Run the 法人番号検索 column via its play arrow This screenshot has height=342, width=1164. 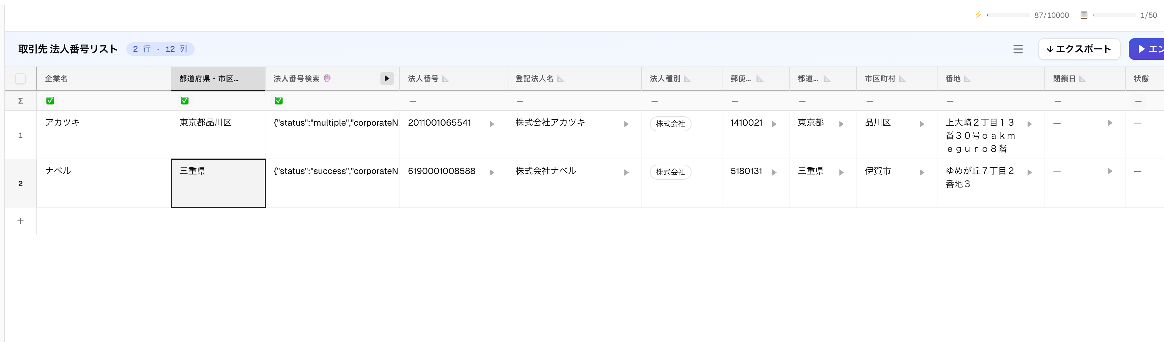click(x=387, y=78)
